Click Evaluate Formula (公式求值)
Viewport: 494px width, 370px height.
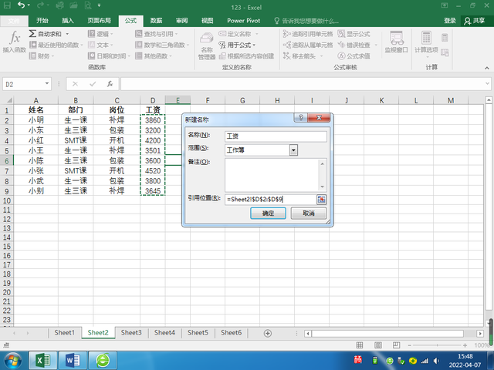click(354, 56)
